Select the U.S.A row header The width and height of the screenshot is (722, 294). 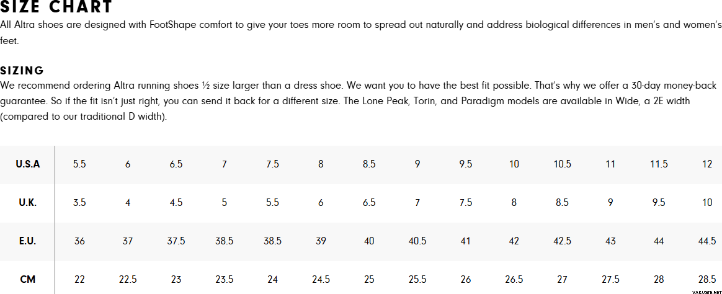click(x=28, y=164)
